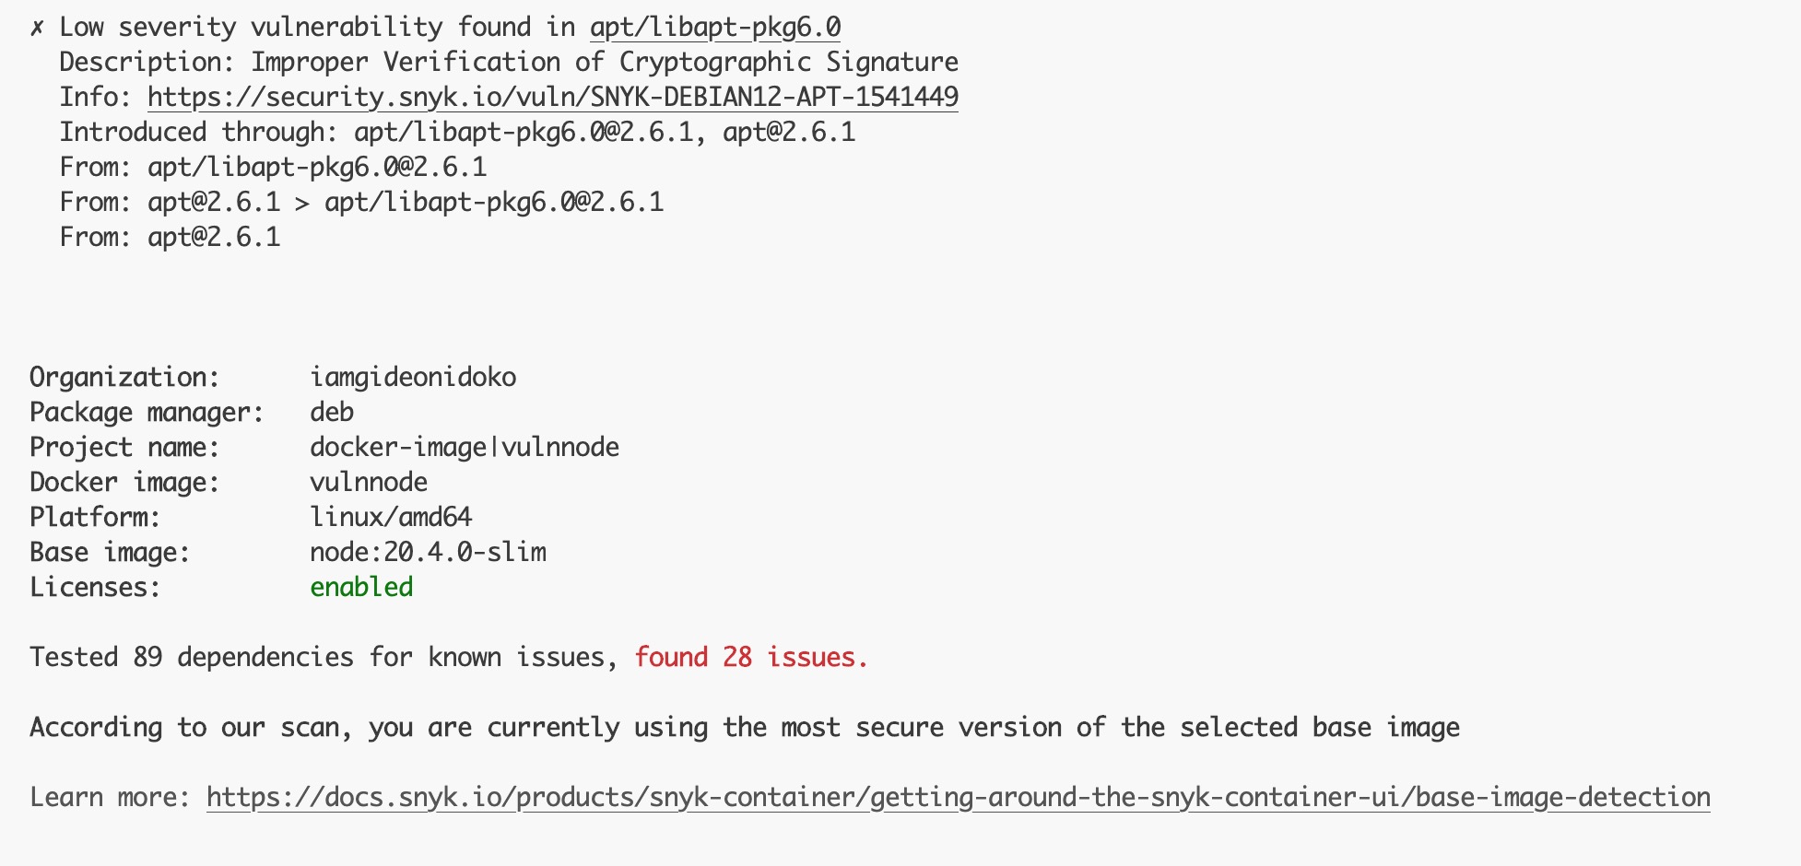Click the "Tested 89 dependencies" text
The width and height of the screenshot is (1801, 866).
(x=324, y=657)
